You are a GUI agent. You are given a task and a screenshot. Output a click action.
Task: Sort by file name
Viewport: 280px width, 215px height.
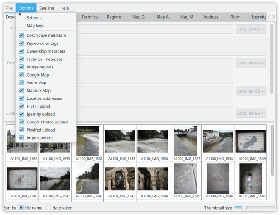30,208
